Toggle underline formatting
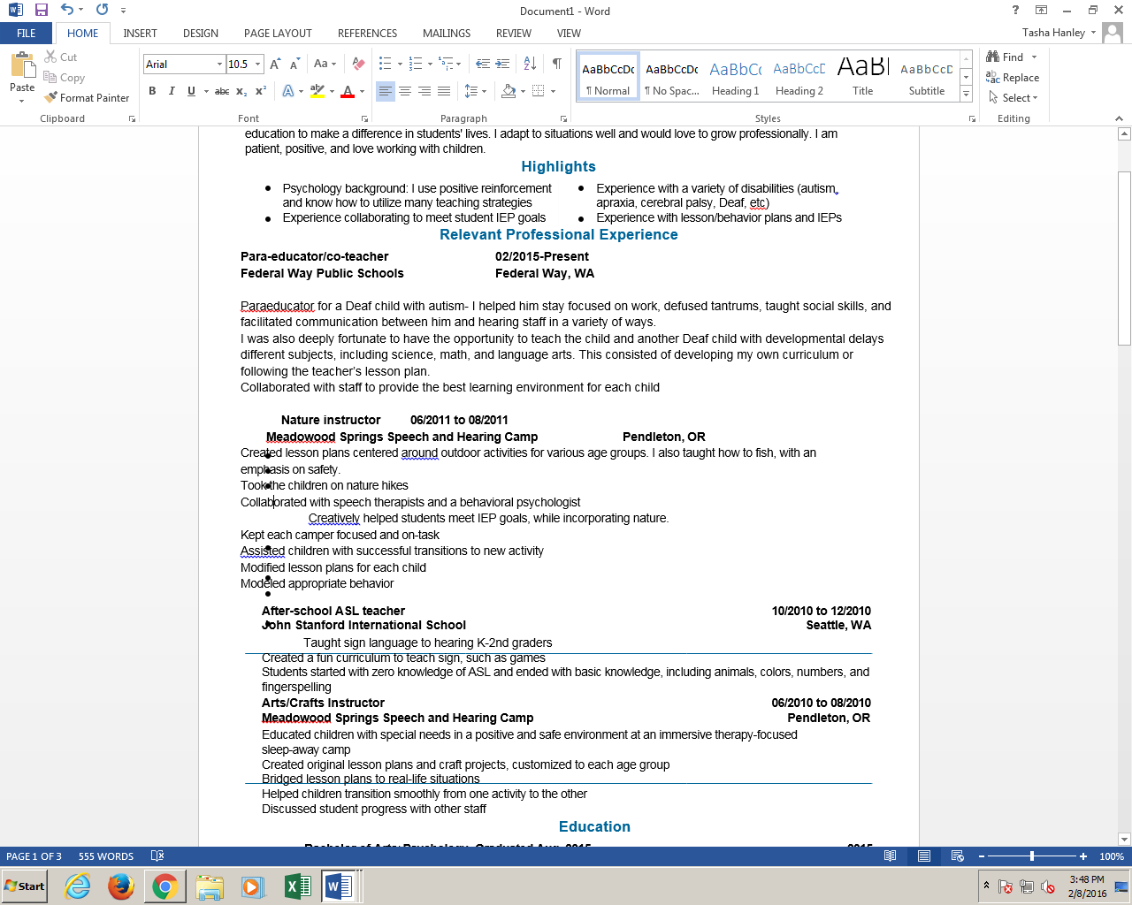 191,91
